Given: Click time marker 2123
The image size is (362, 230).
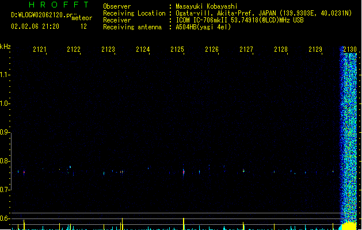Looking at the screenshot, I should coord(108,49).
